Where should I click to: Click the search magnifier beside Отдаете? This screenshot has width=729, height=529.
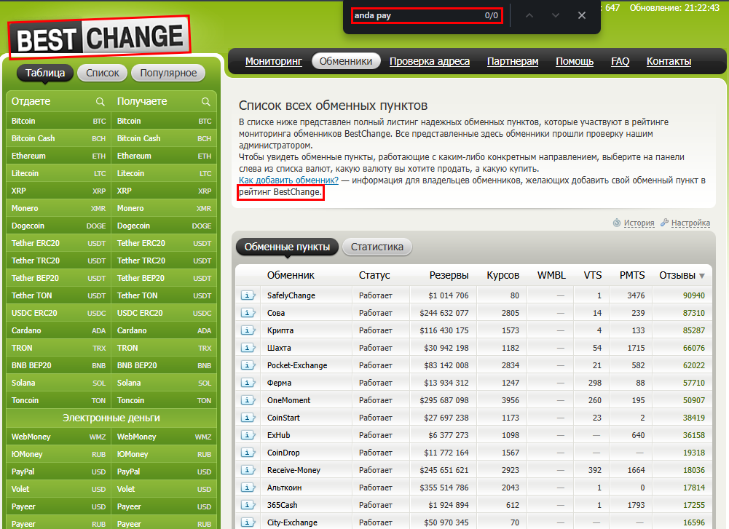101,102
